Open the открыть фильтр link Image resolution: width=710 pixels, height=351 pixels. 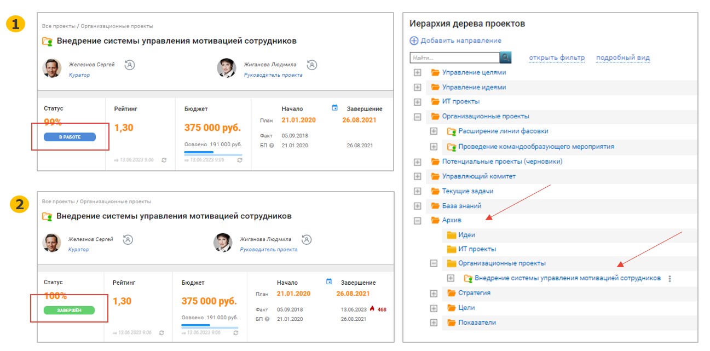pos(556,57)
